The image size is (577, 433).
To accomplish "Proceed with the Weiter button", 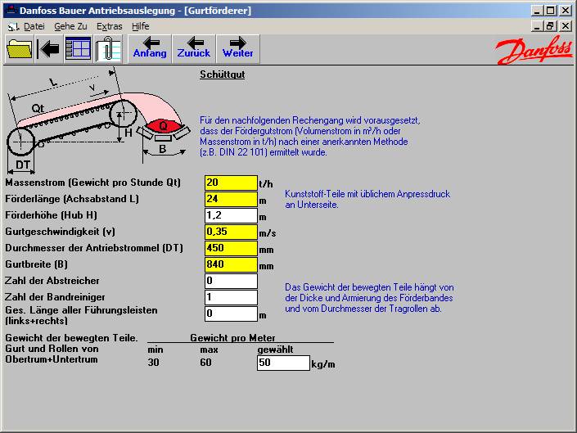I will (x=237, y=49).
